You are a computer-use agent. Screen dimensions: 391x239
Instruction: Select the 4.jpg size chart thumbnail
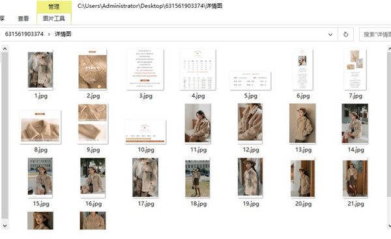click(x=197, y=69)
